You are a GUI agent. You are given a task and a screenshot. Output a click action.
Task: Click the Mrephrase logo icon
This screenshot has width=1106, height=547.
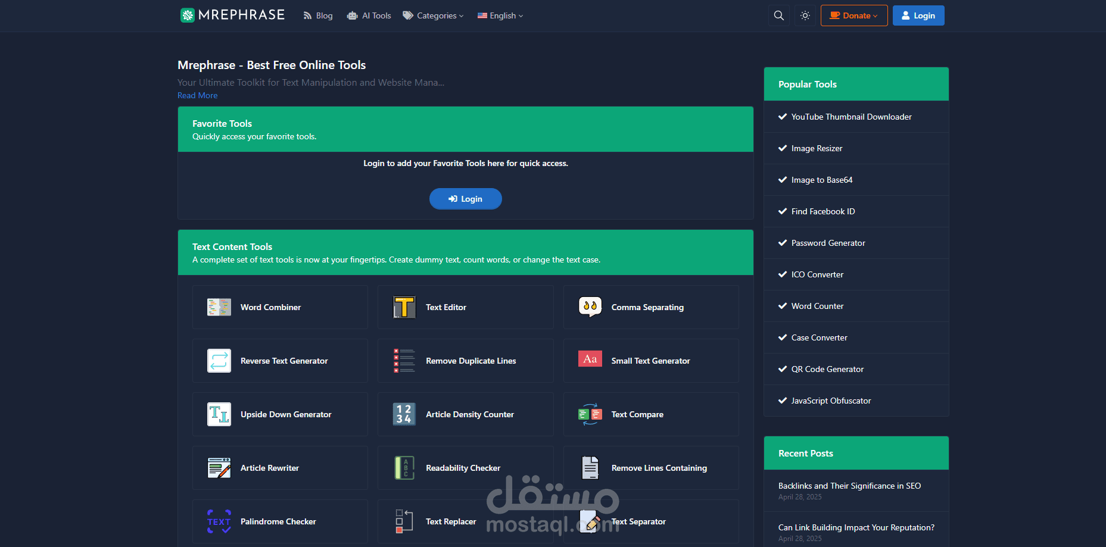click(188, 15)
